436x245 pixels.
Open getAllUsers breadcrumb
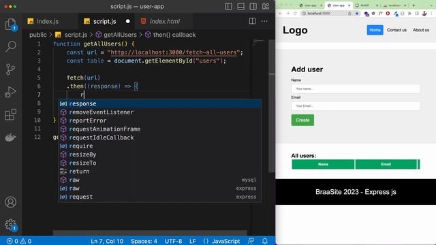(x=120, y=35)
